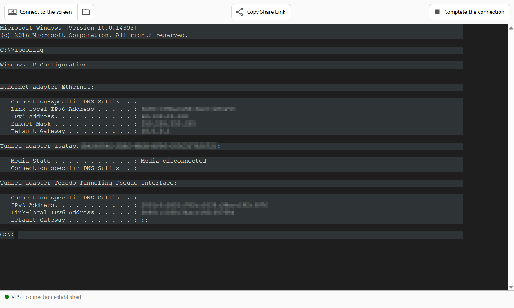Click the stop square icon in Complete the connection
Viewport: 514px width, 308px height.
[437, 12]
